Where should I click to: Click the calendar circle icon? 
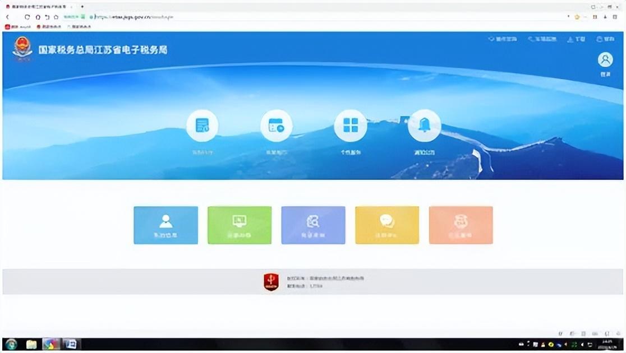click(277, 126)
